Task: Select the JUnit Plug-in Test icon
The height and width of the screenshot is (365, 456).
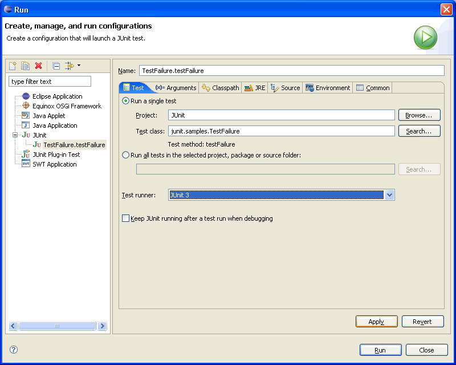Action: 26,154
